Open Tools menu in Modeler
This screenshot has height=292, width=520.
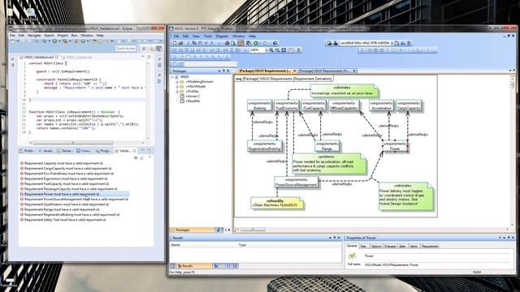tap(208, 36)
